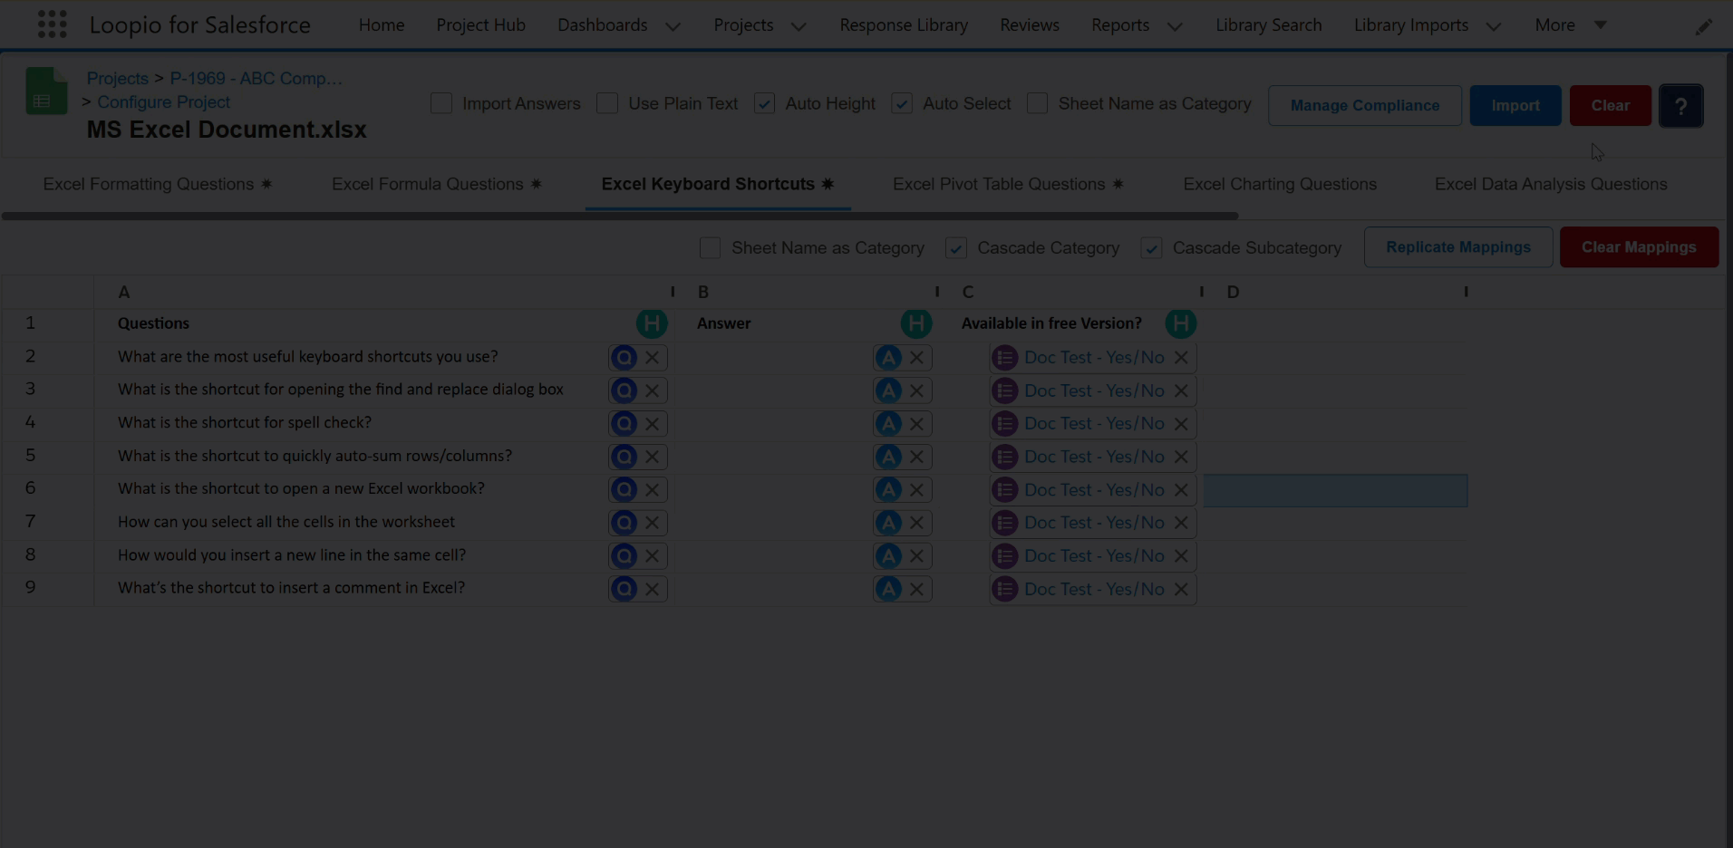Toggle the Cascade Category checkbox
Screen dimensions: 1733x848
[956, 247]
